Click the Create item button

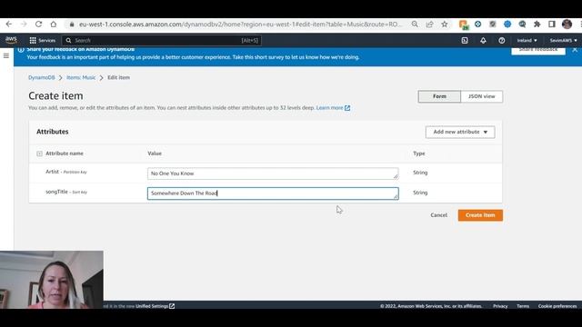coord(480,215)
